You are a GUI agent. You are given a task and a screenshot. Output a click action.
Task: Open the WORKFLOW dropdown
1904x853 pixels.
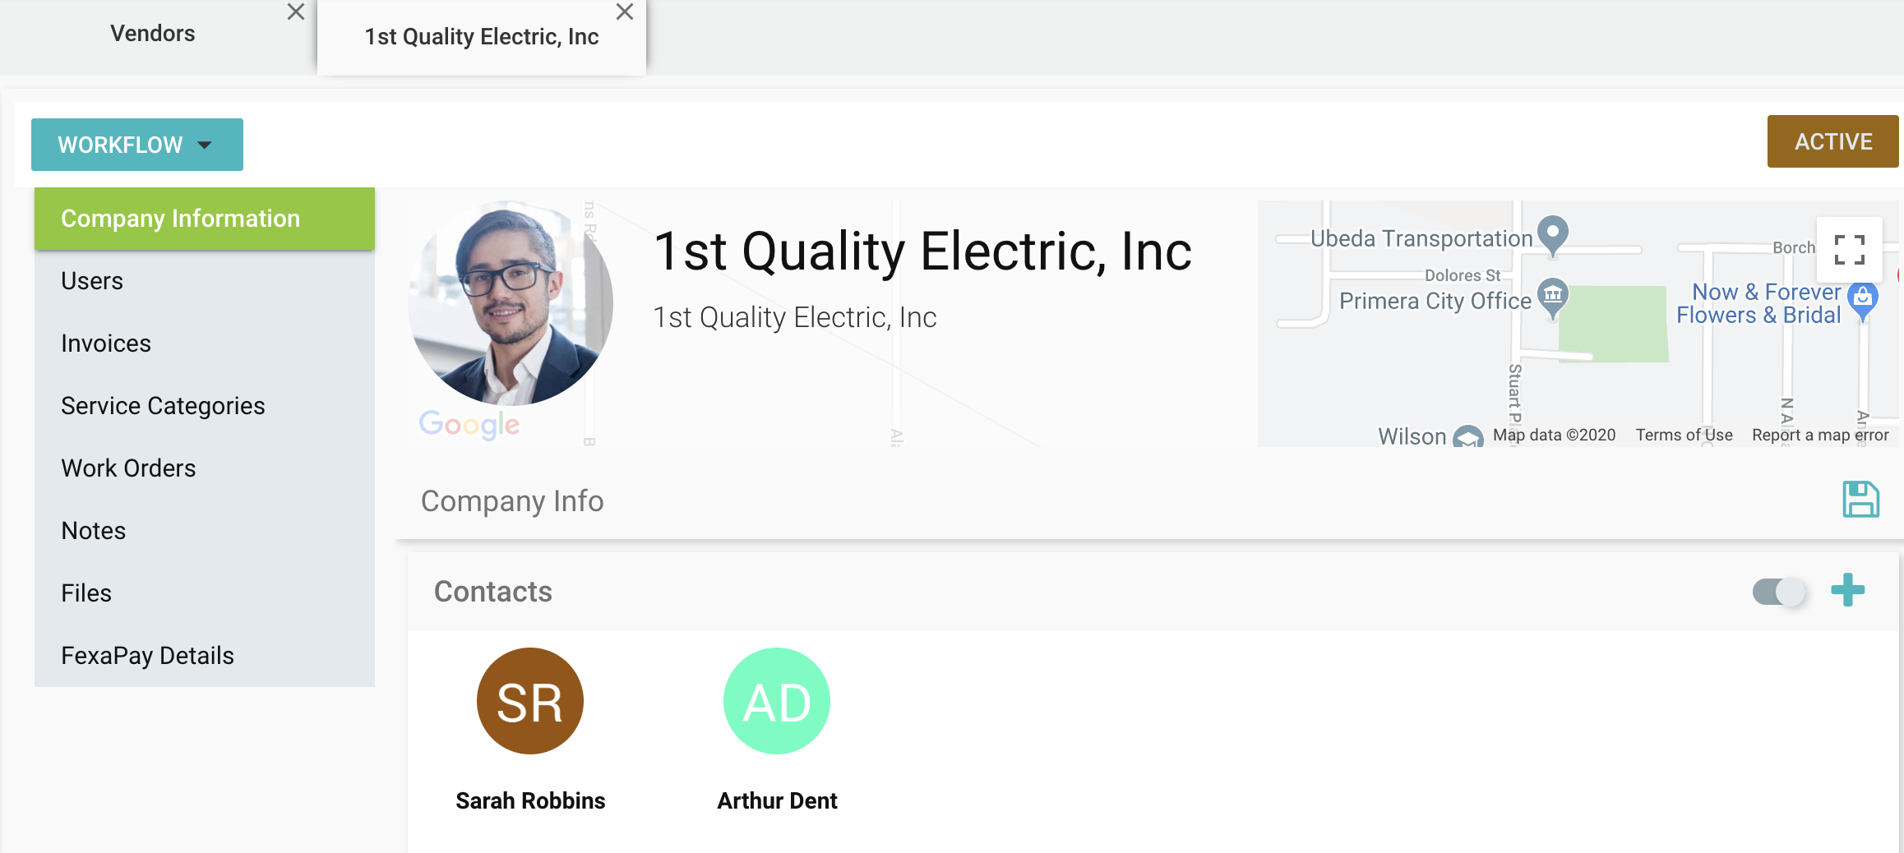tap(137, 145)
